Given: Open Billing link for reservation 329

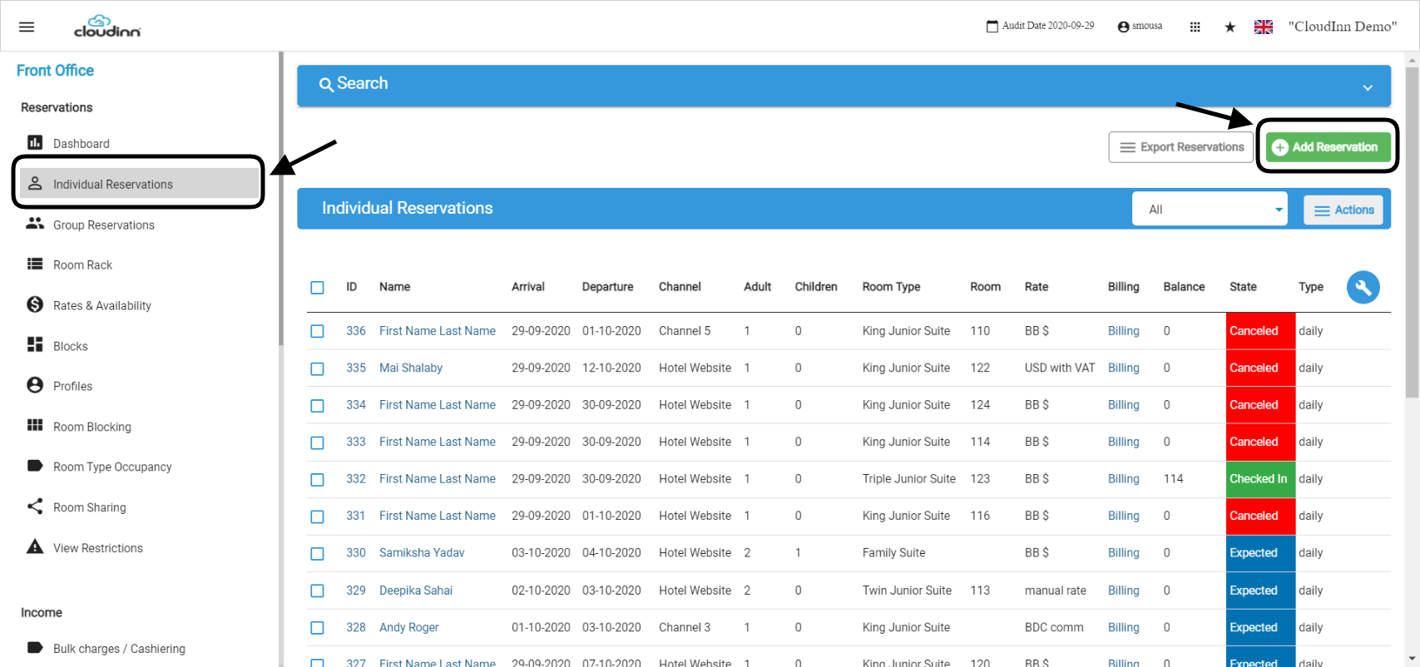Looking at the screenshot, I should tap(1123, 590).
